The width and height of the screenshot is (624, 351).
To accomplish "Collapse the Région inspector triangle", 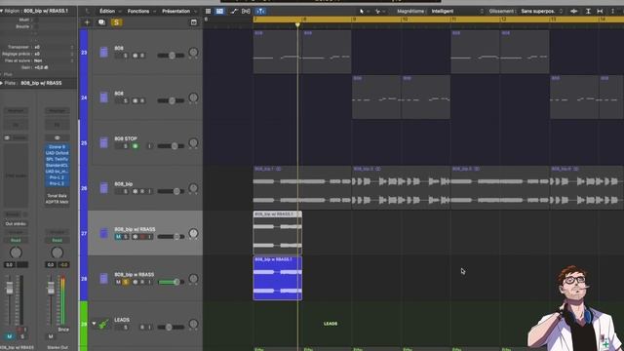I will [2, 11].
